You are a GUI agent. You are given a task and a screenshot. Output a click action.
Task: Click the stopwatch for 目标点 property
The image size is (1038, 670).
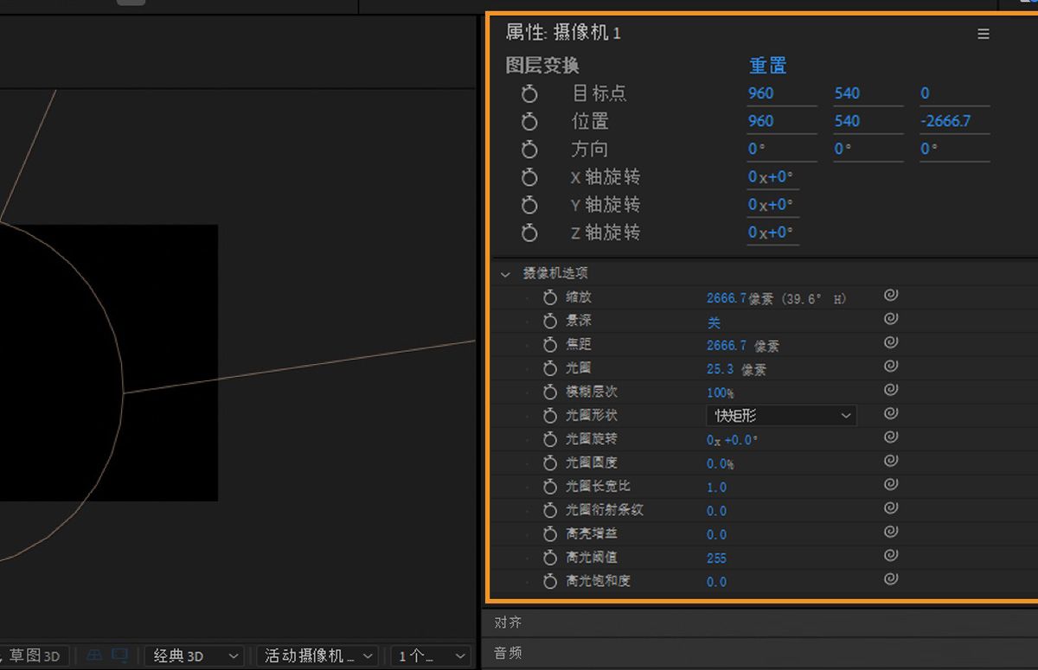530,93
